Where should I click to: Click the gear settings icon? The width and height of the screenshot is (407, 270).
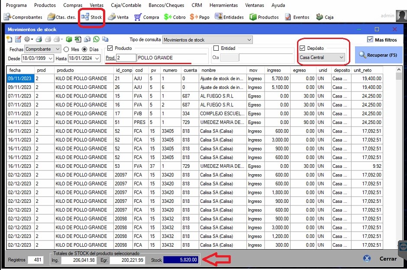27,39
